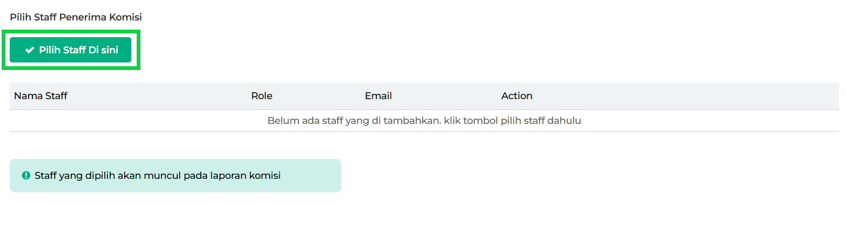Viewport: 847px width, 230px height.
Task: Click the checkmark icon in the green button
Action: click(x=30, y=50)
